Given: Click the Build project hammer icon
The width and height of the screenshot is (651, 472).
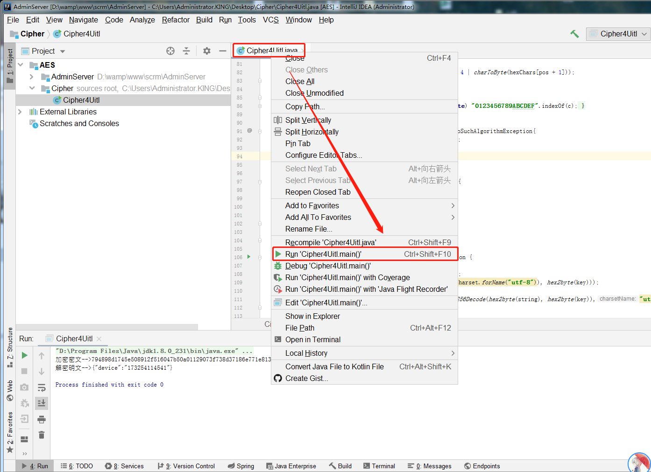Looking at the screenshot, I should click(574, 34).
